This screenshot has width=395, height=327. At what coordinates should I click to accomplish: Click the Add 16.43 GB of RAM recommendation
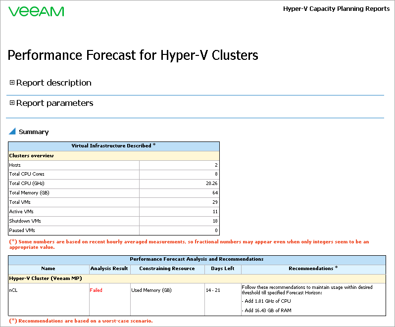coord(267,310)
